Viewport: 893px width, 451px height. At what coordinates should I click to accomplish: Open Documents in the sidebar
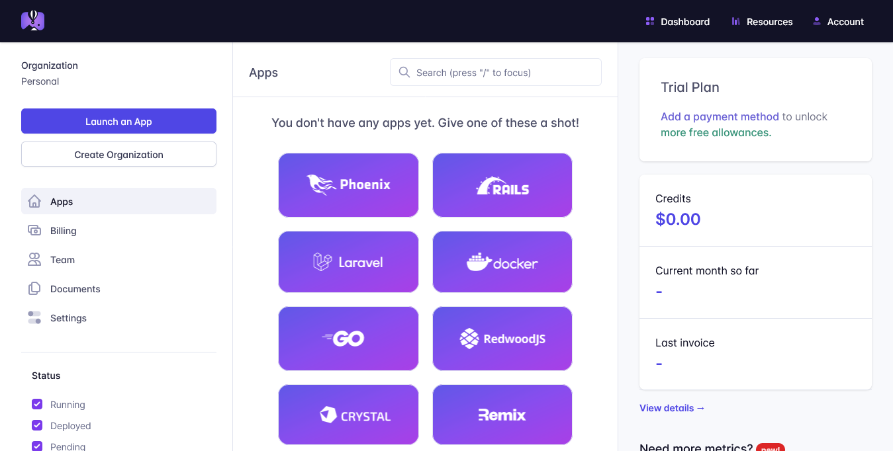(x=118, y=288)
